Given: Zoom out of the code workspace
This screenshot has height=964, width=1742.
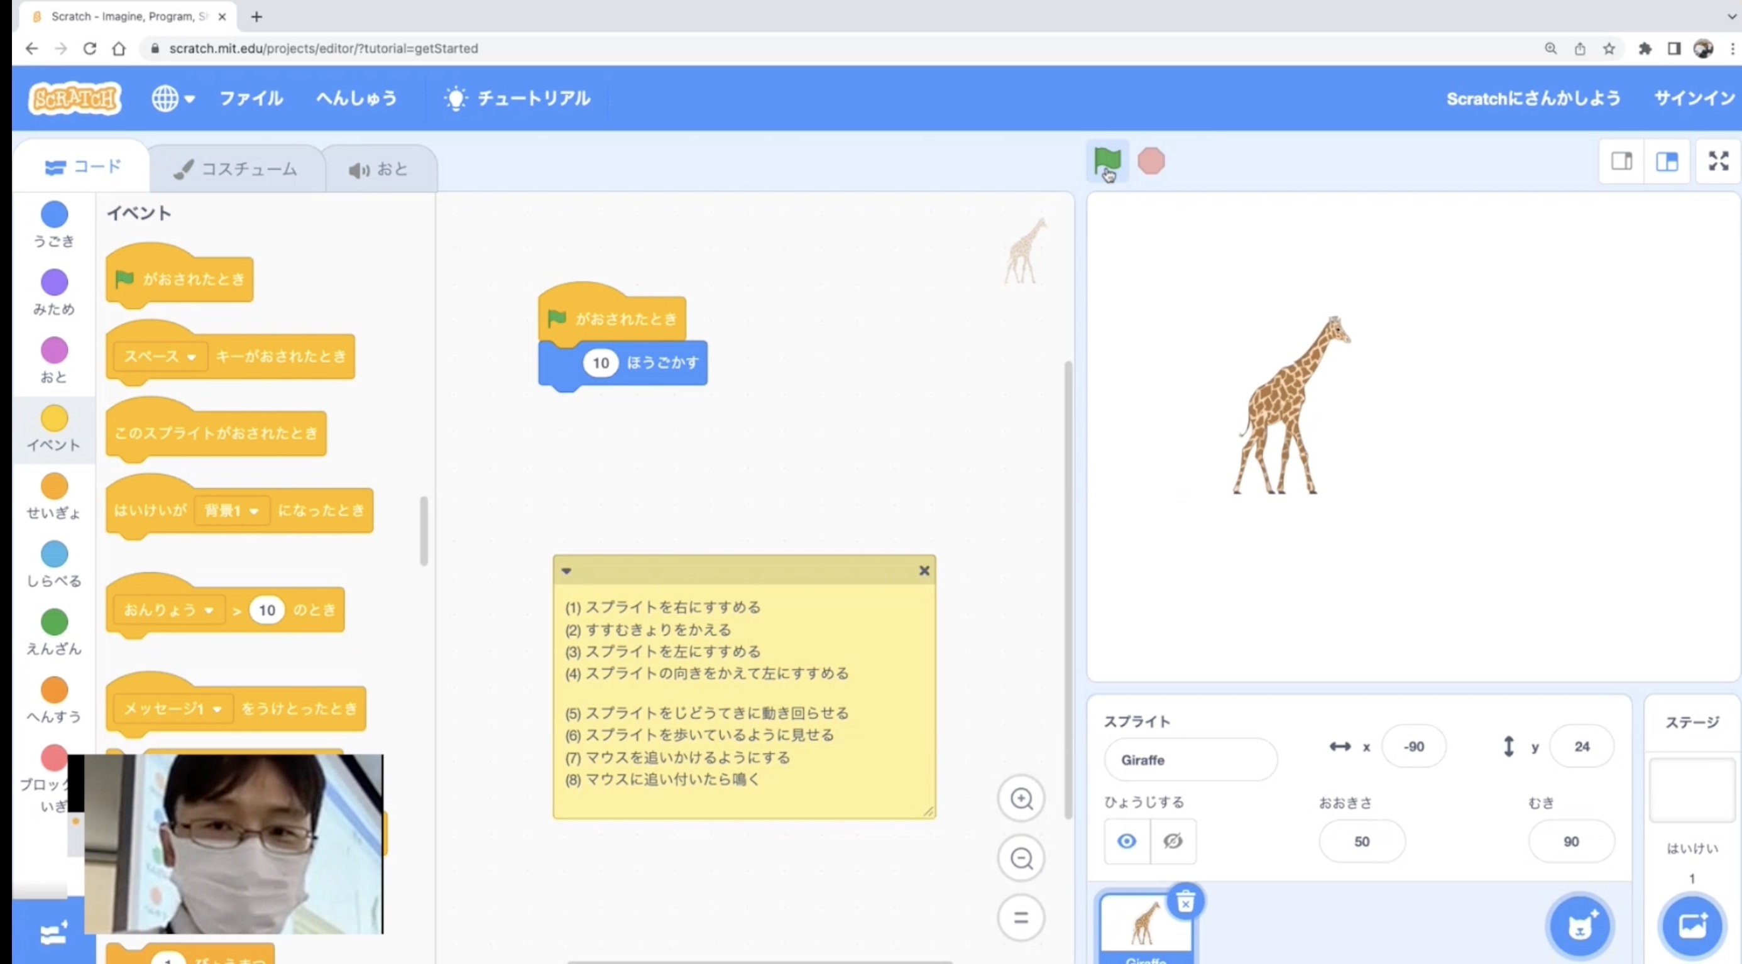Looking at the screenshot, I should pos(1021,858).
